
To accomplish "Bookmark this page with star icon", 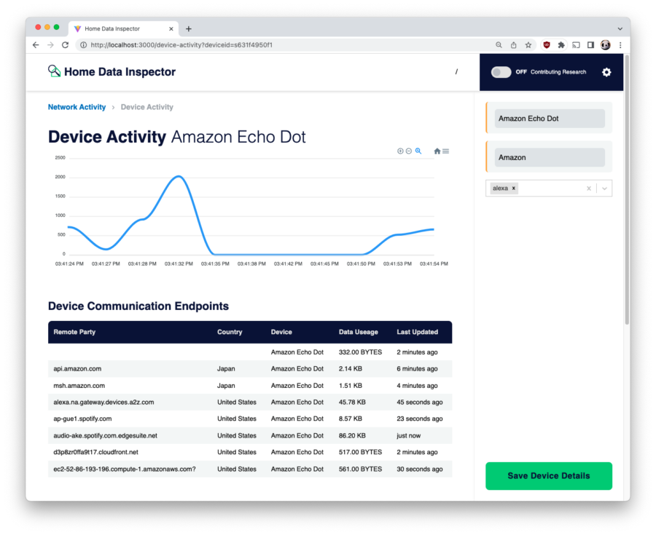I will [528, 45].
